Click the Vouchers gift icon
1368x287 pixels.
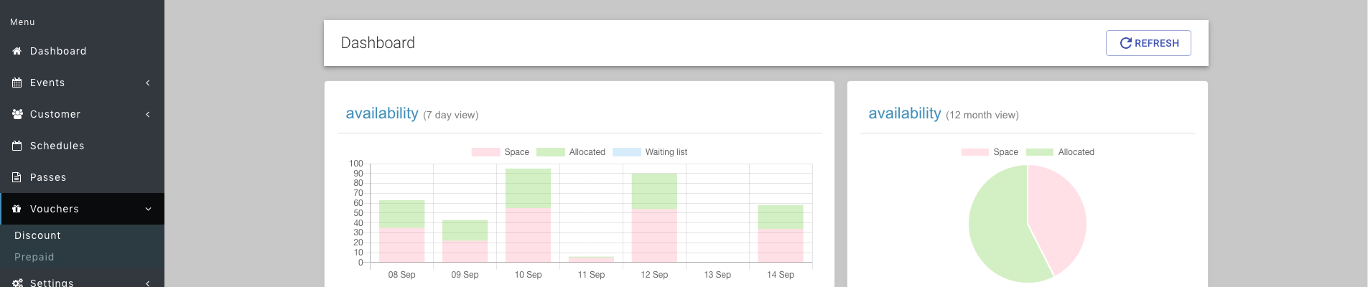click(17, 209)
